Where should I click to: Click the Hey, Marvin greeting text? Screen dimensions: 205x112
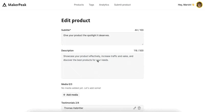184,5
